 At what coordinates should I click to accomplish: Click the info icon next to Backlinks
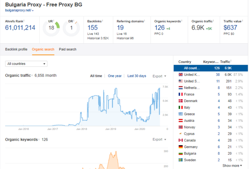102,21
